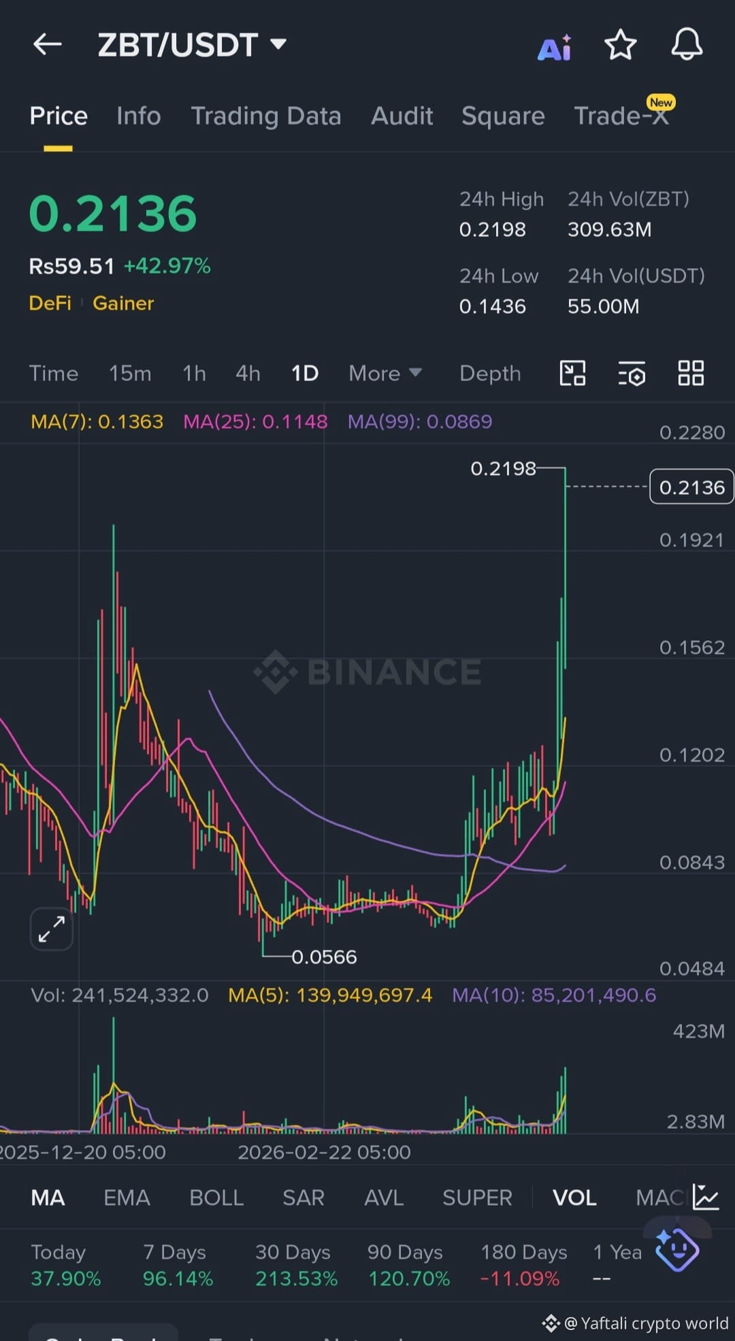The width and height of the screenshot is (735, 1341).
Task: Toggle the MACD sub-indicator
Action: [x=661, y=1197]
